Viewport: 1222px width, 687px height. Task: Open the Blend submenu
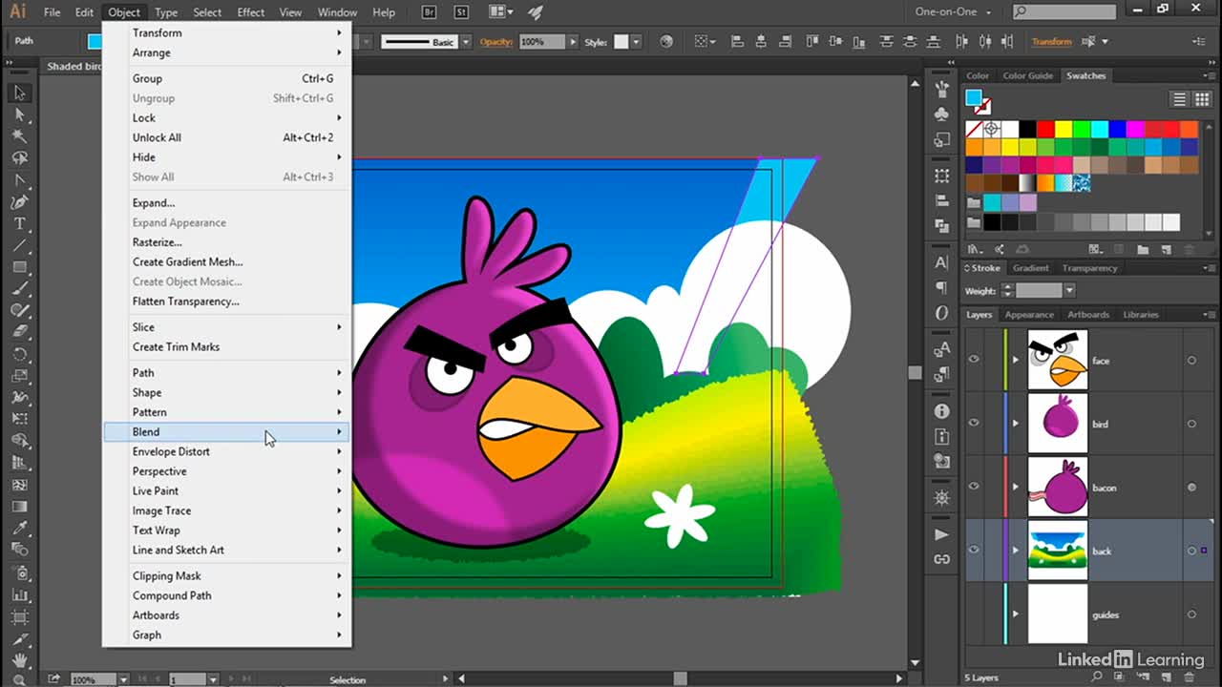tap(226, 432)
